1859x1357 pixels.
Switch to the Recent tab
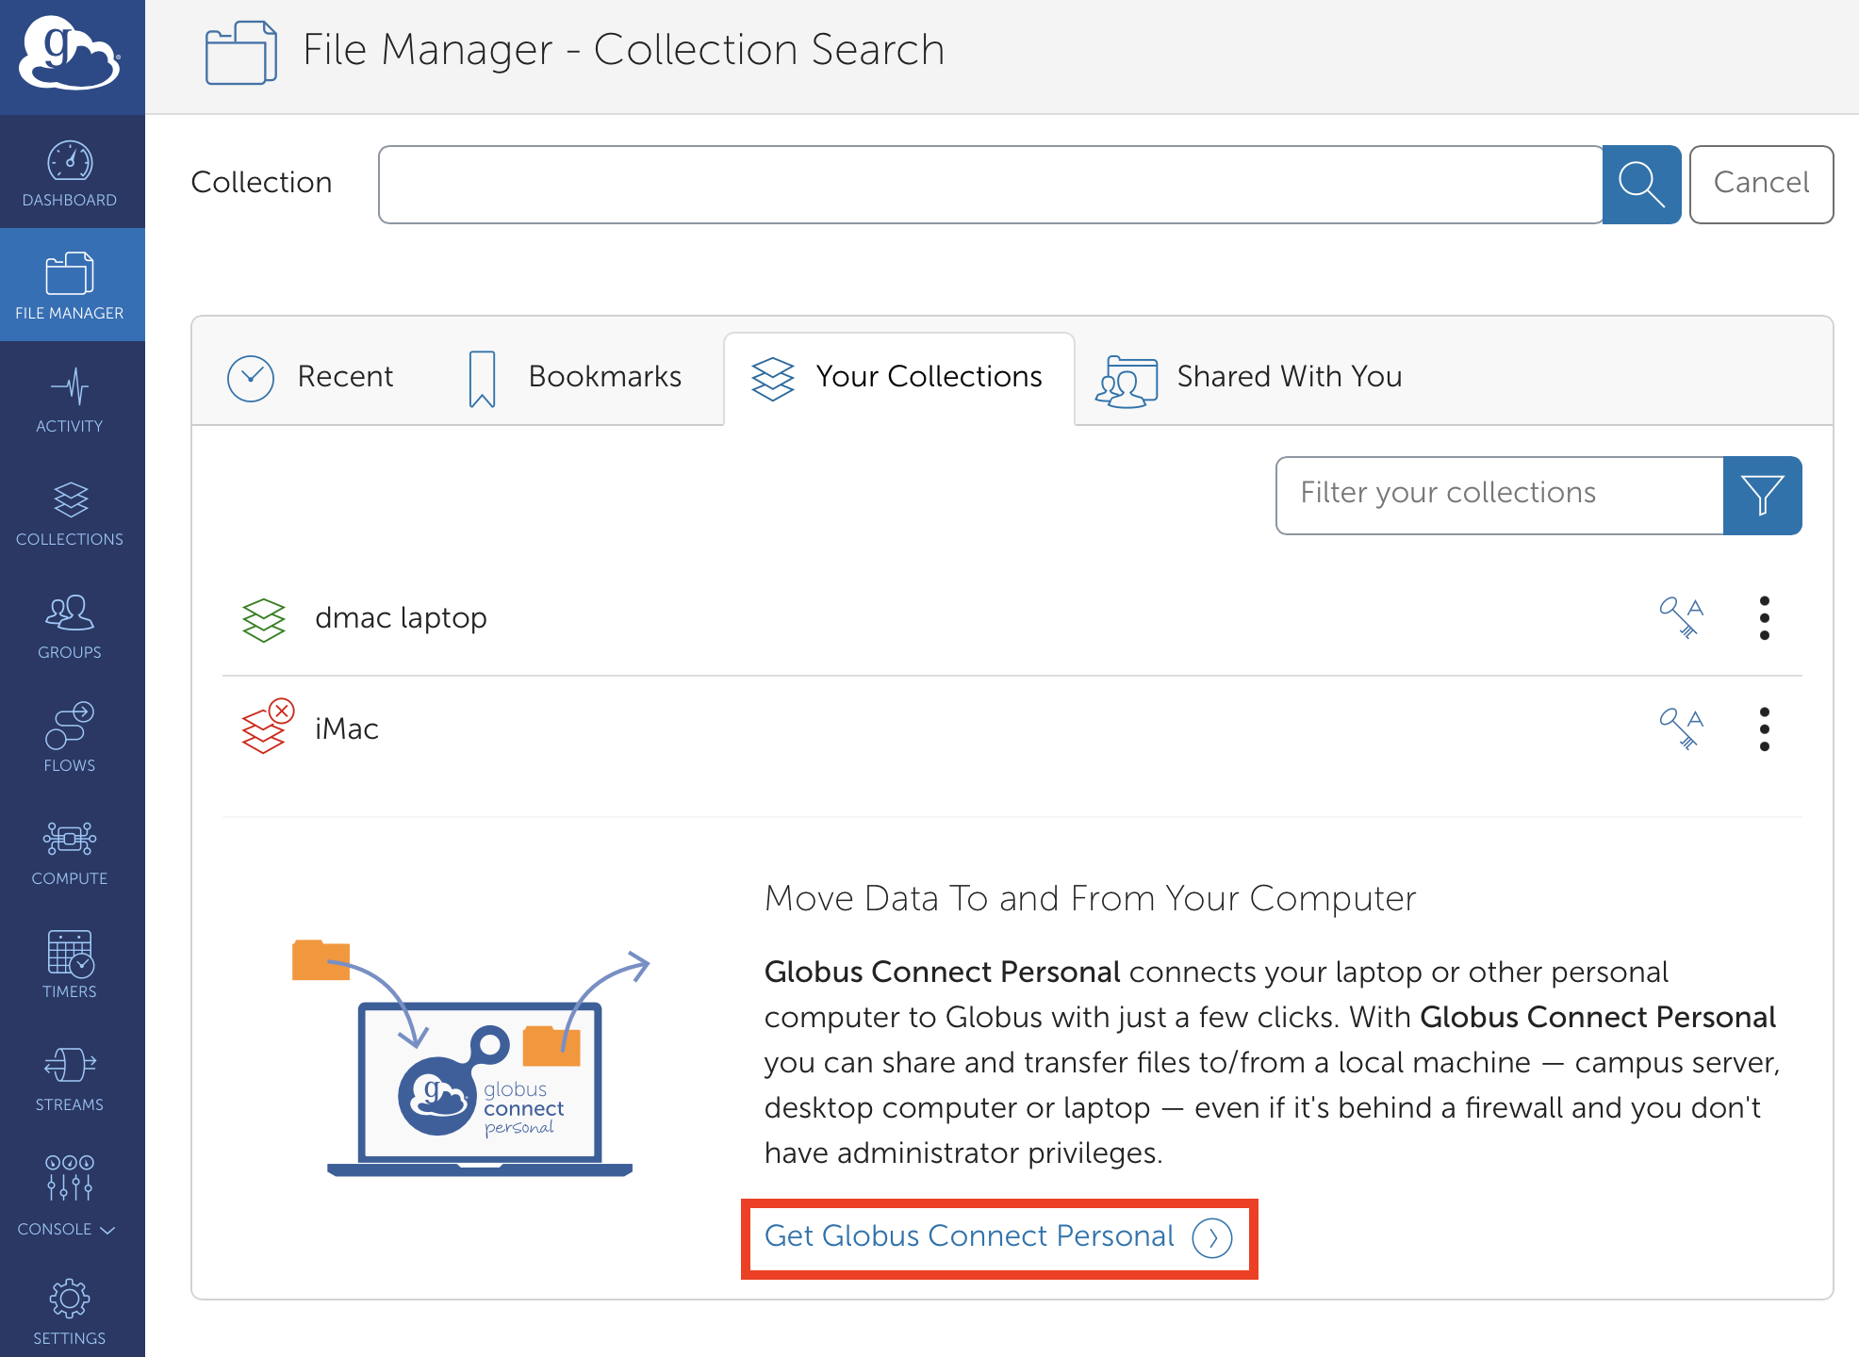311,377
